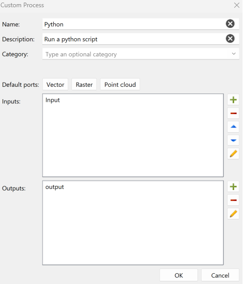Clear the Description field text

pos(230,39)
